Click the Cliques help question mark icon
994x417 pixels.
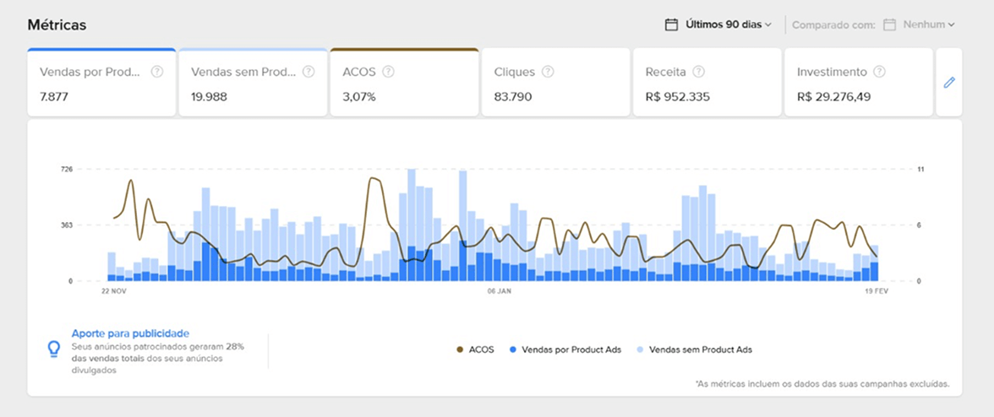point(548,72)
